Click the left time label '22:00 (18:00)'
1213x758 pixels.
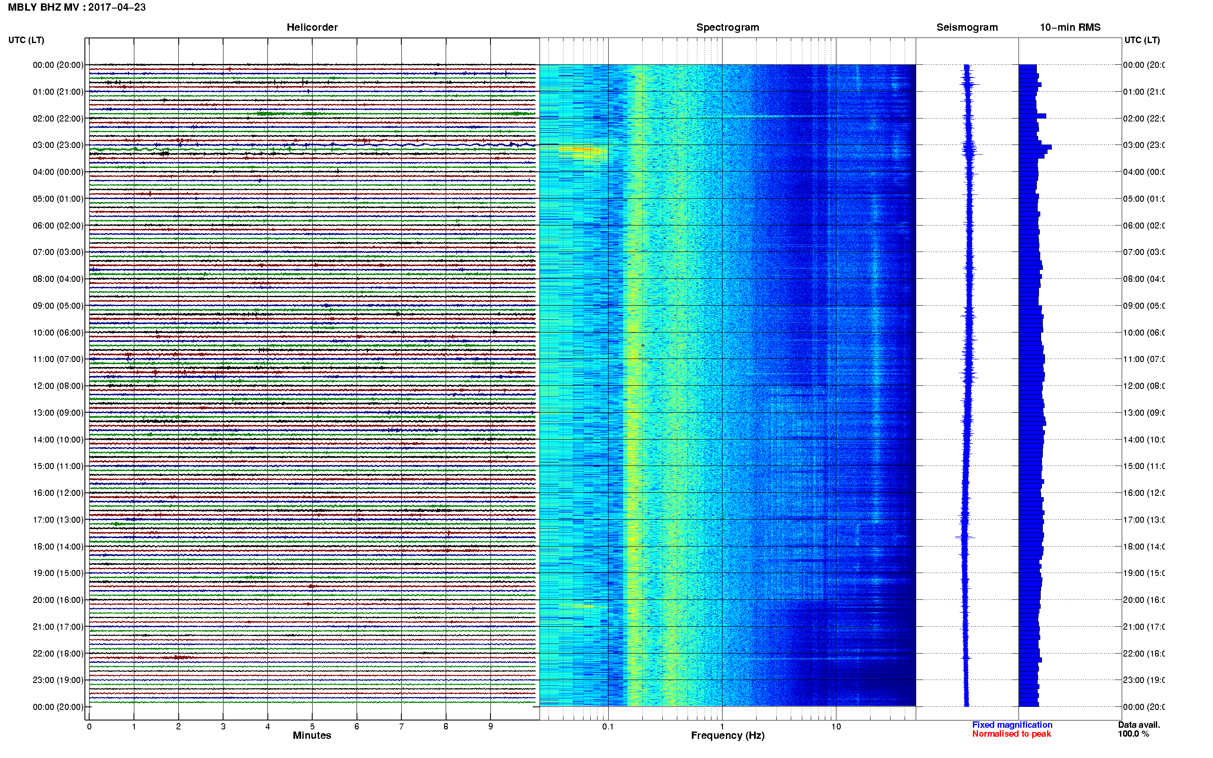click(x=58, y=653)
